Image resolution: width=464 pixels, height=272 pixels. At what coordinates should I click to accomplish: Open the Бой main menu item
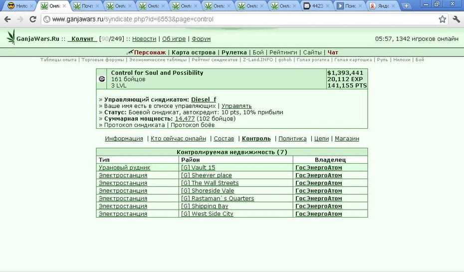pyautogui.click(x=258, y=52)
